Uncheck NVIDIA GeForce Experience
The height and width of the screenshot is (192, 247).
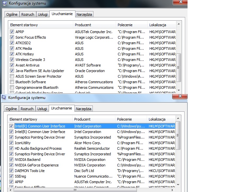pos(11,165)
